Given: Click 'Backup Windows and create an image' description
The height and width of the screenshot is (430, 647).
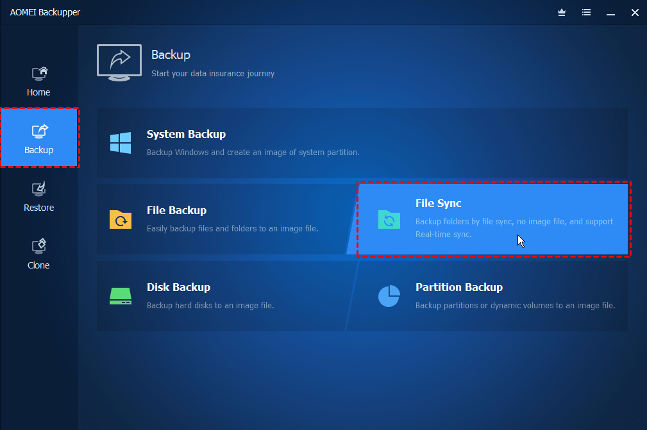Looking at the screenshot, I should [x=253, y=152].
